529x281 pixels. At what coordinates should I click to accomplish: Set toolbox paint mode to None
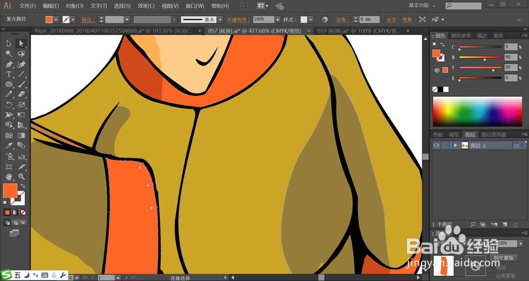point(23,212)
